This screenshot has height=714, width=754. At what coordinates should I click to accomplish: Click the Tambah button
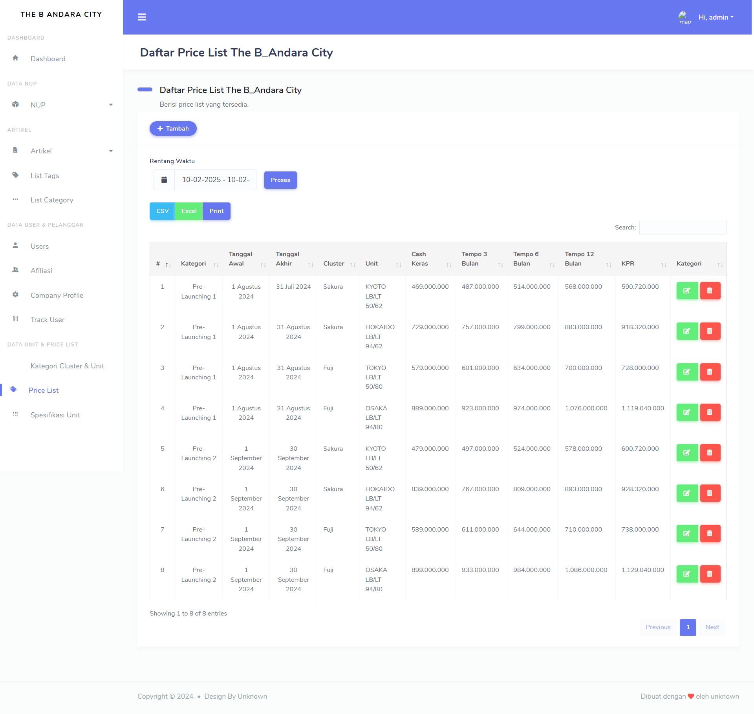coord(173,128)
